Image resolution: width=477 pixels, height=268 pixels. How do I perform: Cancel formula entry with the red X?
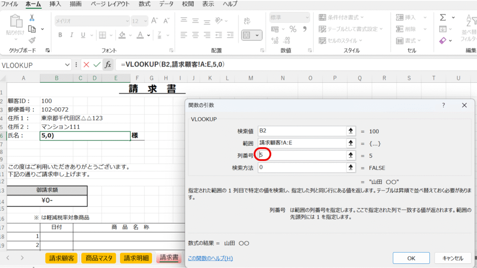[x=86, y=64]
